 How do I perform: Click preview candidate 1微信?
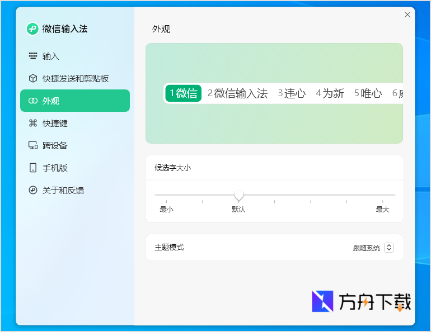tap(184, 93)
